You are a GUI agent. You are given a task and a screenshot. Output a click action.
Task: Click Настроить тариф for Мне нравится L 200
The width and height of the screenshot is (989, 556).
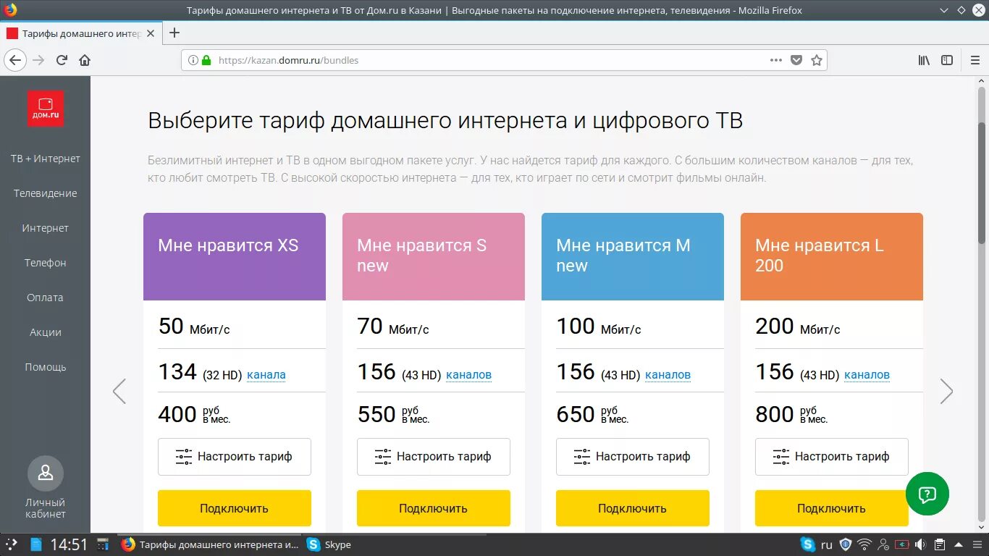(x=832, y=457)
